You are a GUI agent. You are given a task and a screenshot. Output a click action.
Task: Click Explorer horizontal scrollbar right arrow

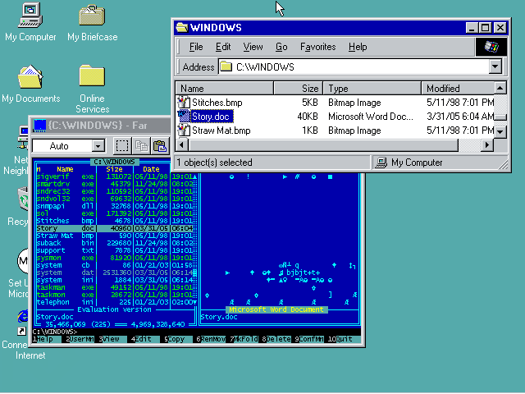tap(487, 145)
